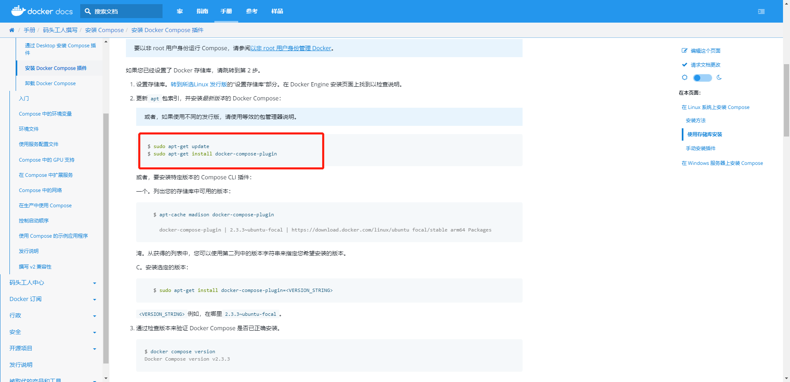
Task: Open the 指南 top navigation tab
Action: coord(202,11)
